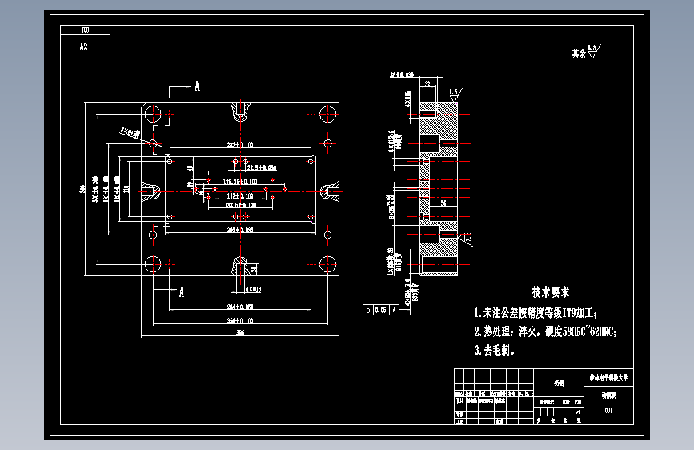Click the "A2" sheet size label
Image resolution: width=694 pixels, height=450 pixels.
coord(84,46)
